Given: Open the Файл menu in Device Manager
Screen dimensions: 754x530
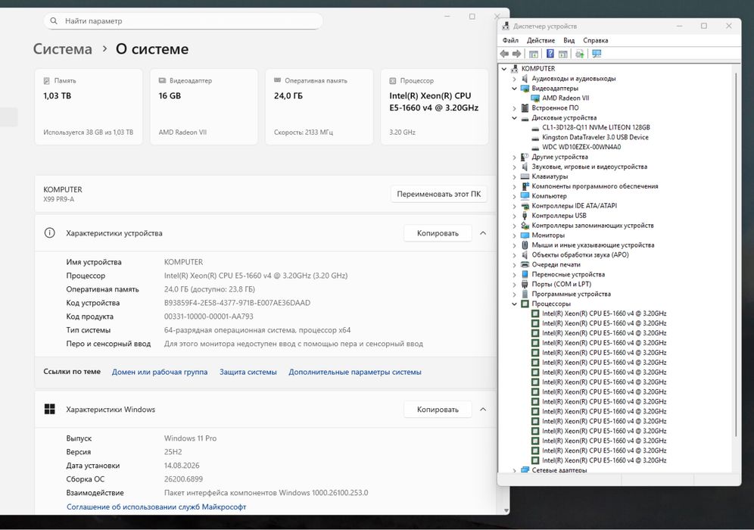Looking at the screenshot, I should coord(511,40).
